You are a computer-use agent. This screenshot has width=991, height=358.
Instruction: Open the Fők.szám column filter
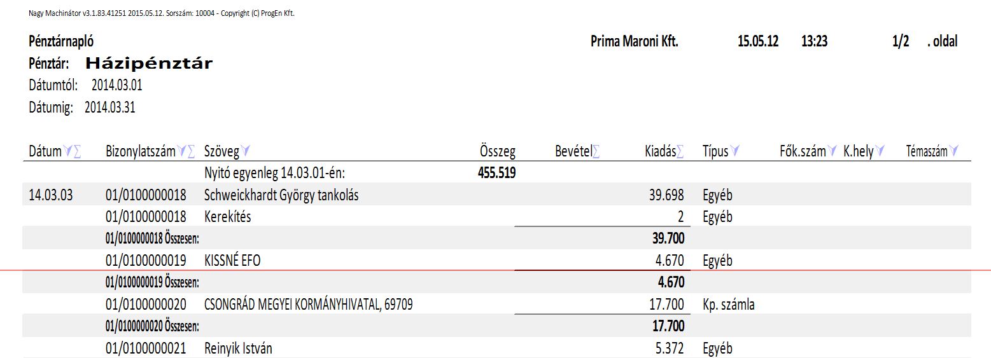click(833, 151)
